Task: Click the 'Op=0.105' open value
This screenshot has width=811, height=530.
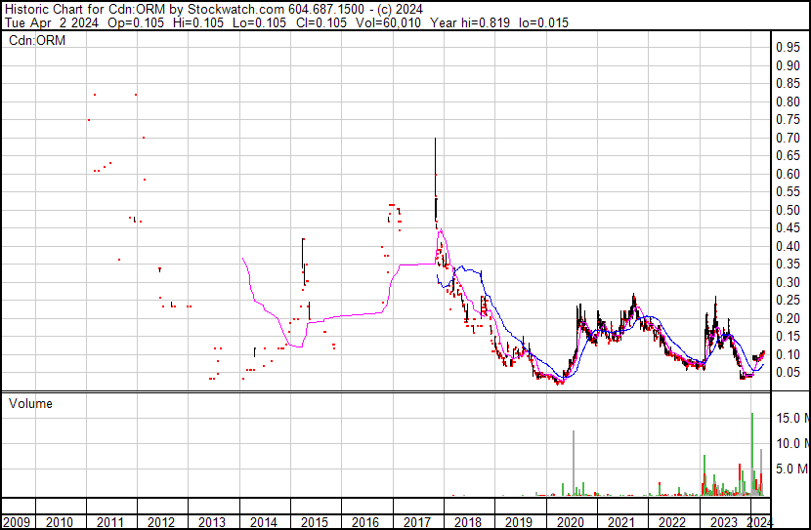Action: click(x=136, y=22)
